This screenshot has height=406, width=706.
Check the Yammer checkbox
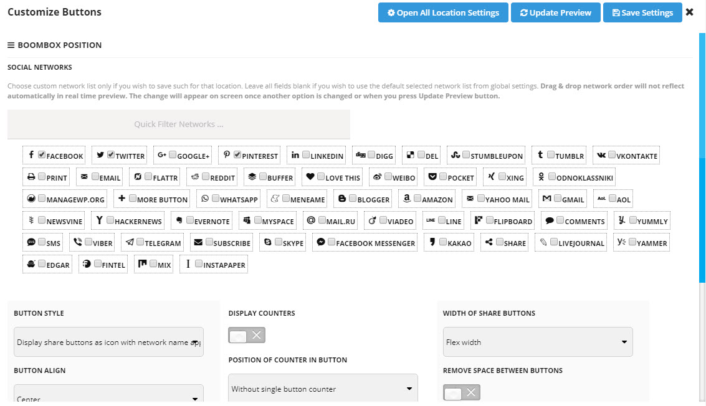pyautogui.click(x=632, y=242)
